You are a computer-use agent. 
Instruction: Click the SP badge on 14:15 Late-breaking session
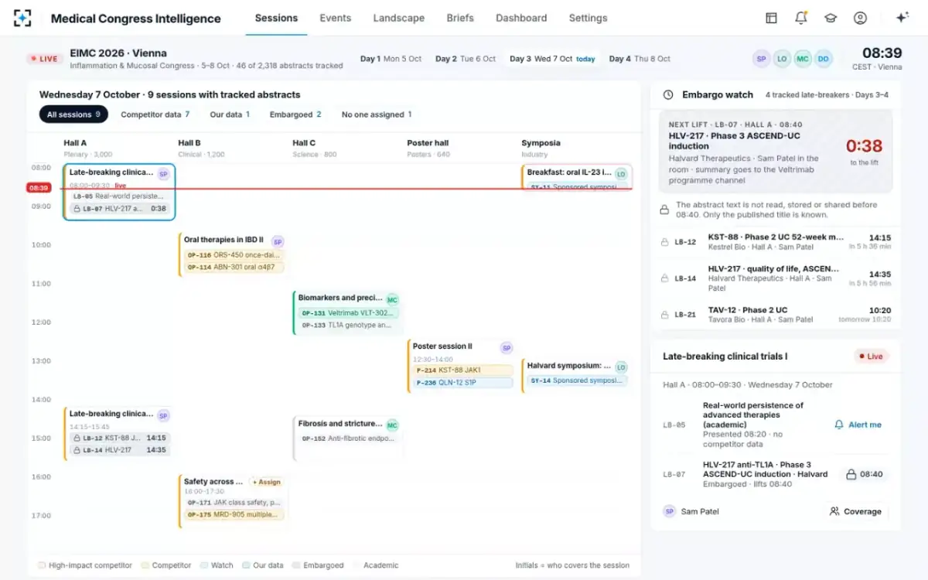click(x=163, y=416)
